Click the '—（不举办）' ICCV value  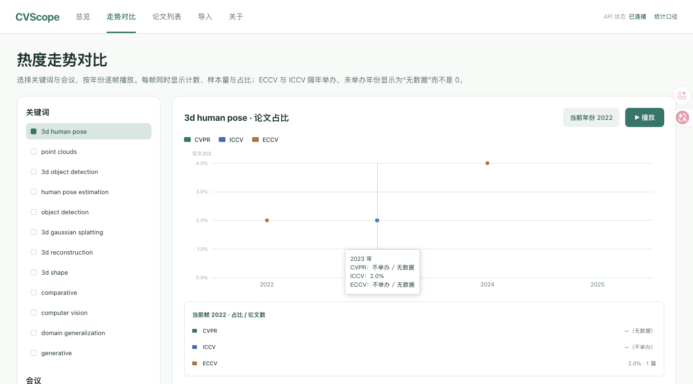pos(639,347)
